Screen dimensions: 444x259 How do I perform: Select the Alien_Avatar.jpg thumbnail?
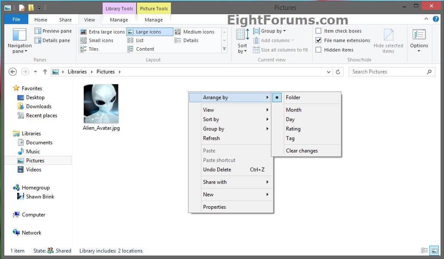coord(101,104)
